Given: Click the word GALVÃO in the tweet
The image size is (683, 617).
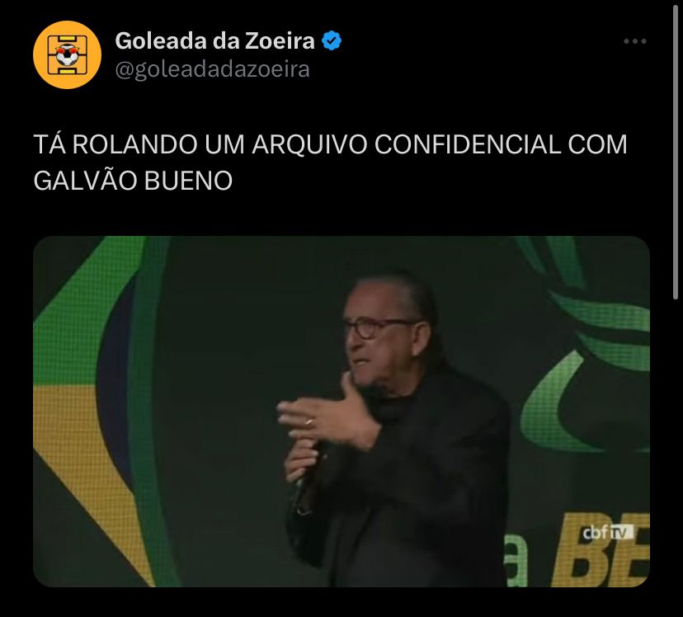Looking at the screenshot, I should tap(85, 181).
